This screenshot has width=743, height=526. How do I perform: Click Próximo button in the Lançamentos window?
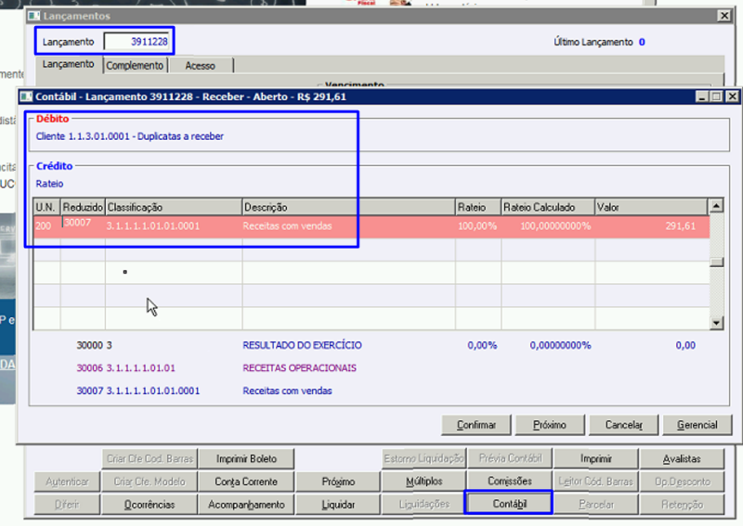point(338,481)
